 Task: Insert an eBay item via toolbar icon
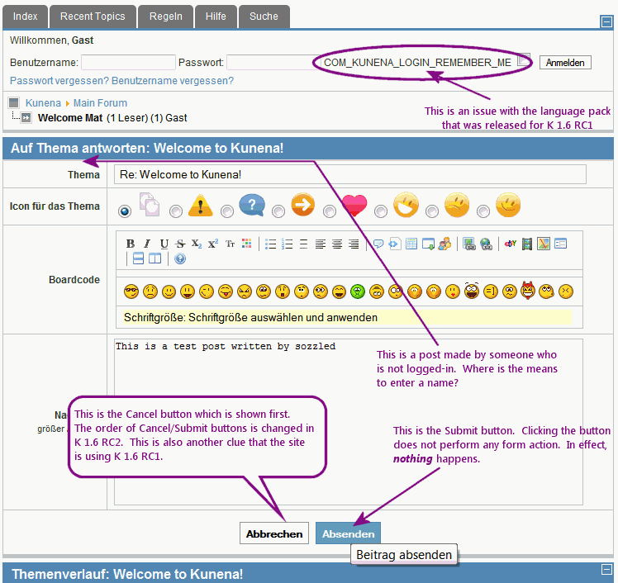[x=510, y=244]
